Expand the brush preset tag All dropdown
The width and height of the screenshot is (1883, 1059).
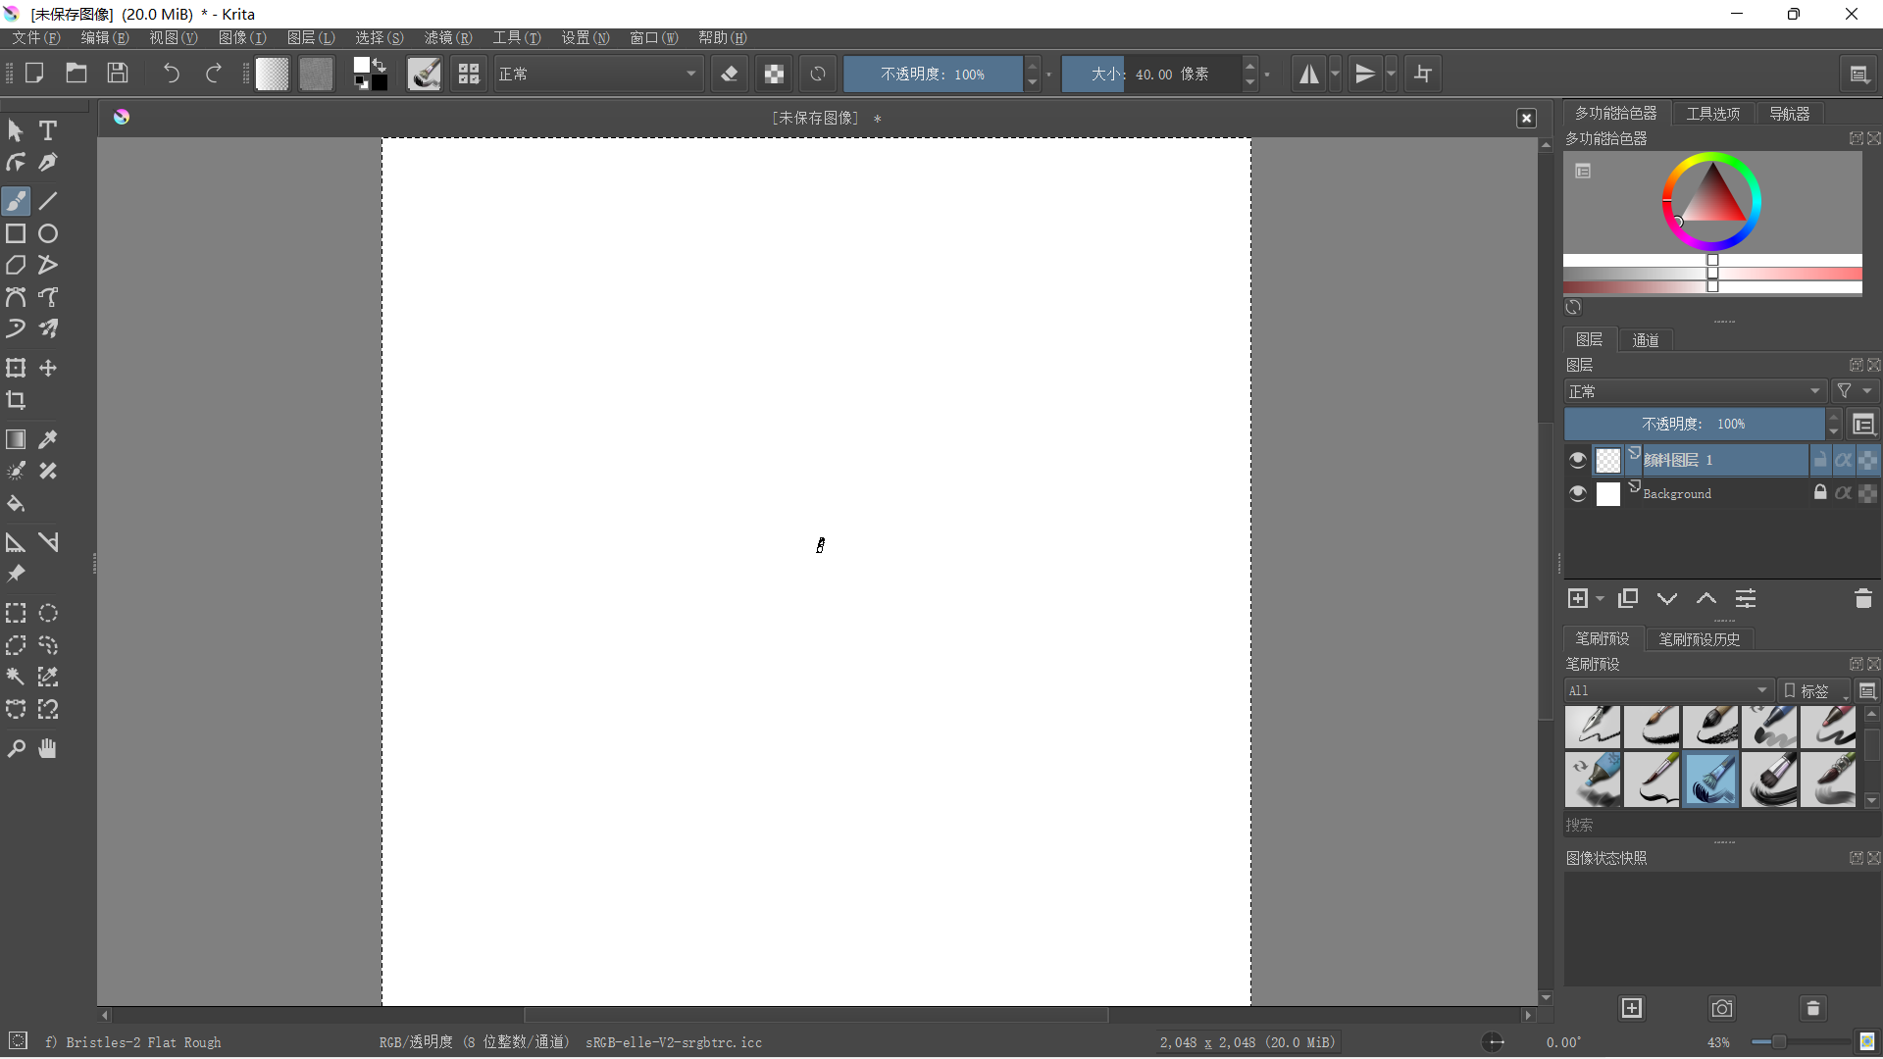[x=1668, y=690]
